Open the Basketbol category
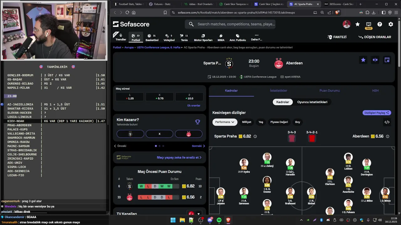Screen dimensions: 401x225 [x=152, y=37]
